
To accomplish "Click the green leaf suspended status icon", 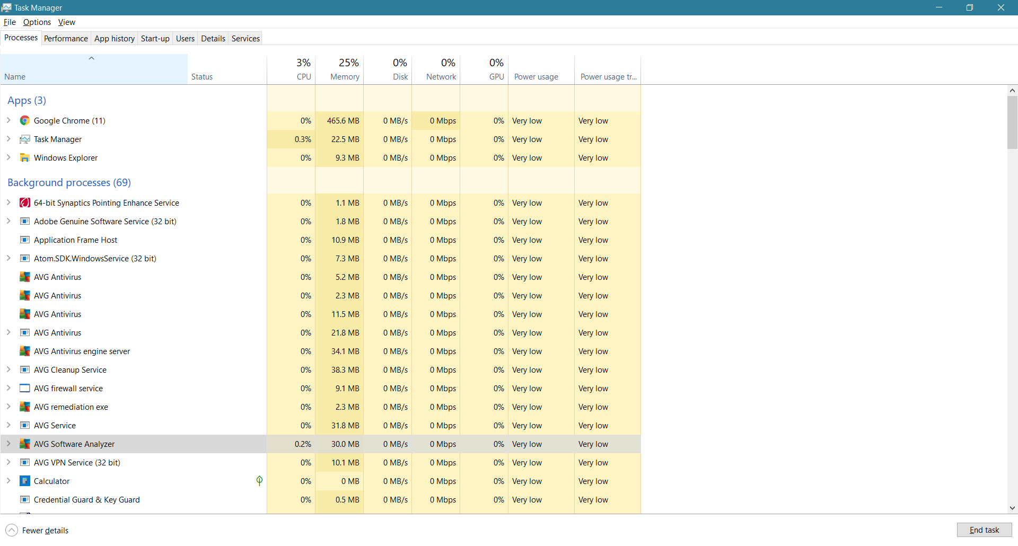I will [259, 481].
